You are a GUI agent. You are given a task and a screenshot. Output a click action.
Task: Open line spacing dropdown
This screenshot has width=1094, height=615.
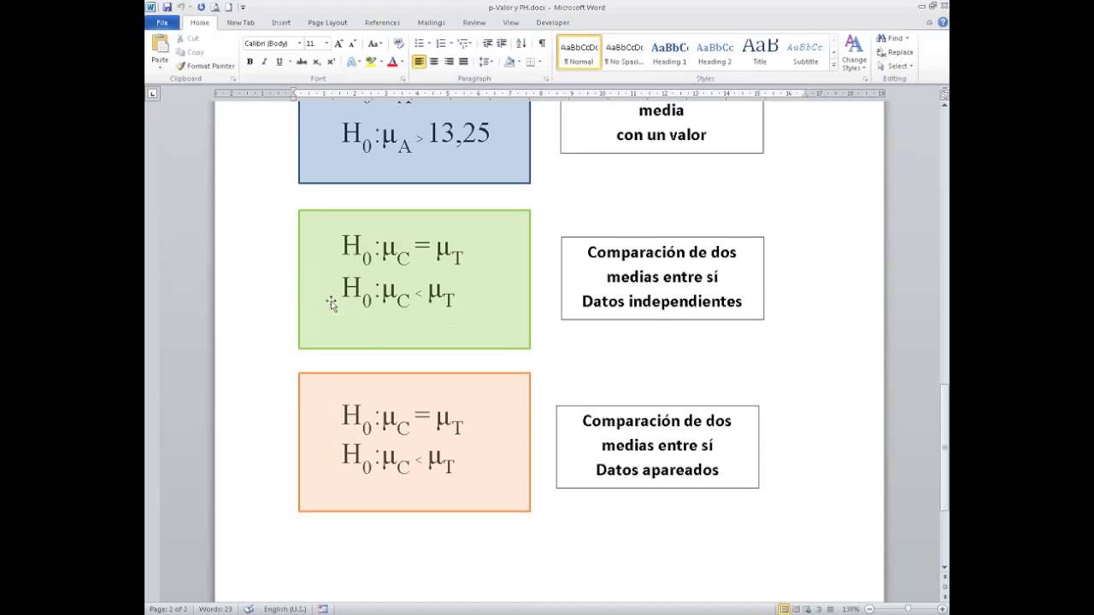coord(485,61)
